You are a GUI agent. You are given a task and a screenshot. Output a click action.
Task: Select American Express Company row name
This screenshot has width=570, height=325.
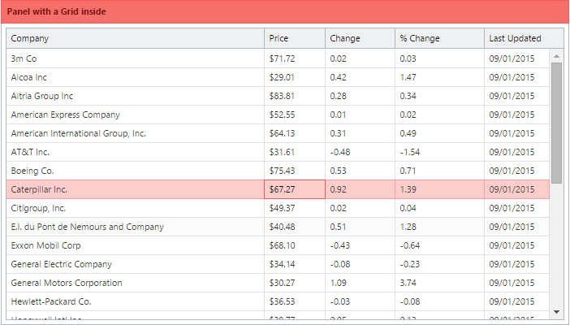[136, 115]
